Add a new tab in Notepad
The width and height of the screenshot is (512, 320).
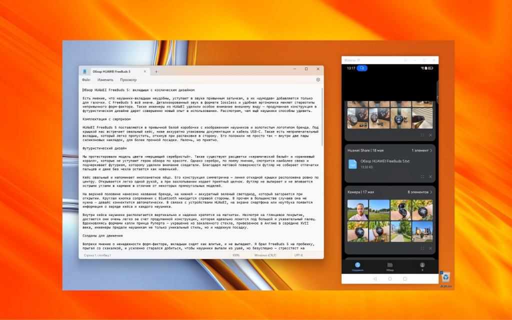point(156,72)
